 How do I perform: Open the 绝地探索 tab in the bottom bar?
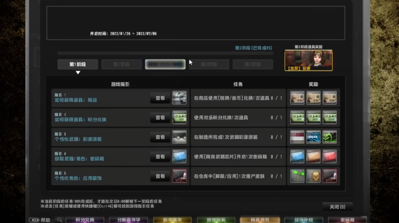pyautogui.click(x=216, y=220)
